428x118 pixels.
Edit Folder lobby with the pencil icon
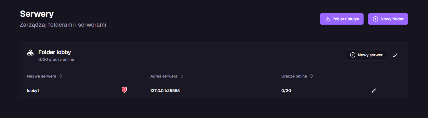[x=395, y=55]
